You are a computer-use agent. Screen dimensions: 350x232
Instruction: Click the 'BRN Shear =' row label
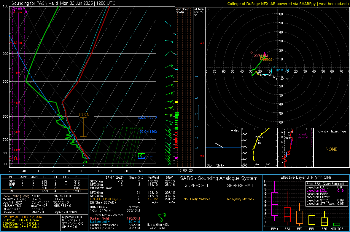[x=99, y=207]
